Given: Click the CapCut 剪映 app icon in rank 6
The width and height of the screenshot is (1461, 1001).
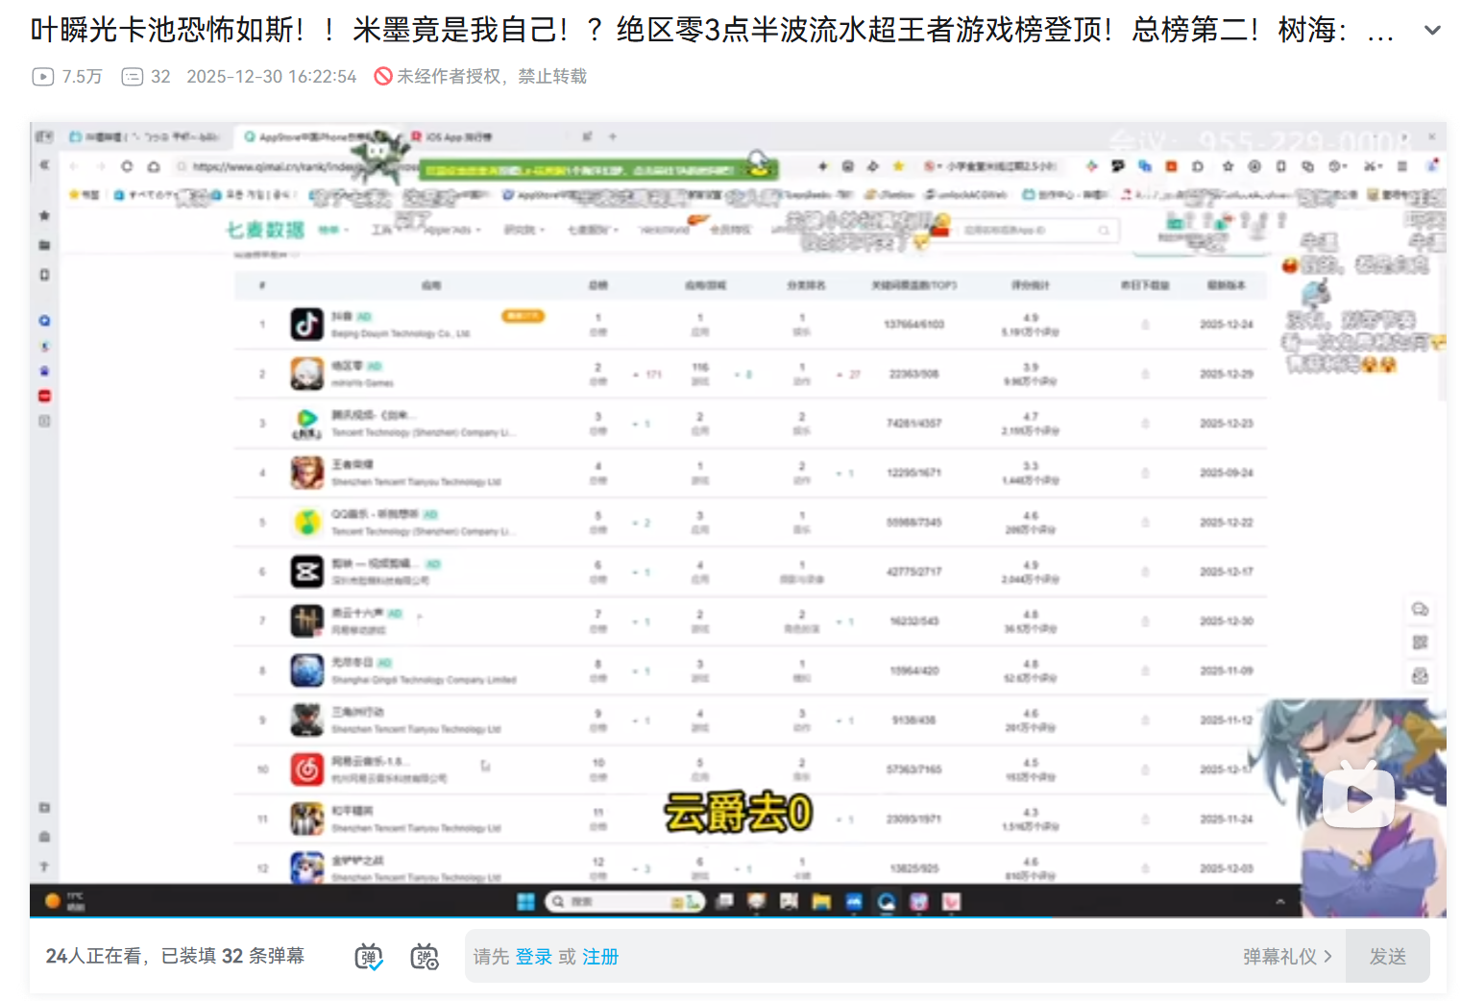Looking at the screenshot, I should 307,572.
